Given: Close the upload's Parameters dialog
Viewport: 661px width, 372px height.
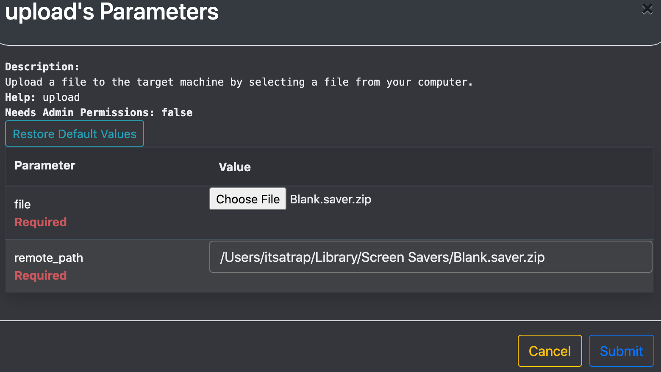Looking at the screenshot, I should coord(647,9).
